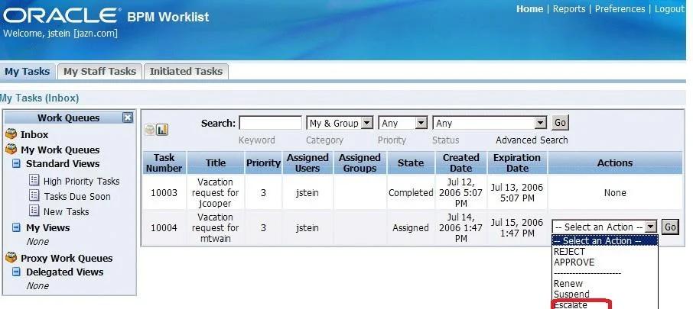Sort by the Created Date column header
693x309 pixels.
tap(461, 163)
